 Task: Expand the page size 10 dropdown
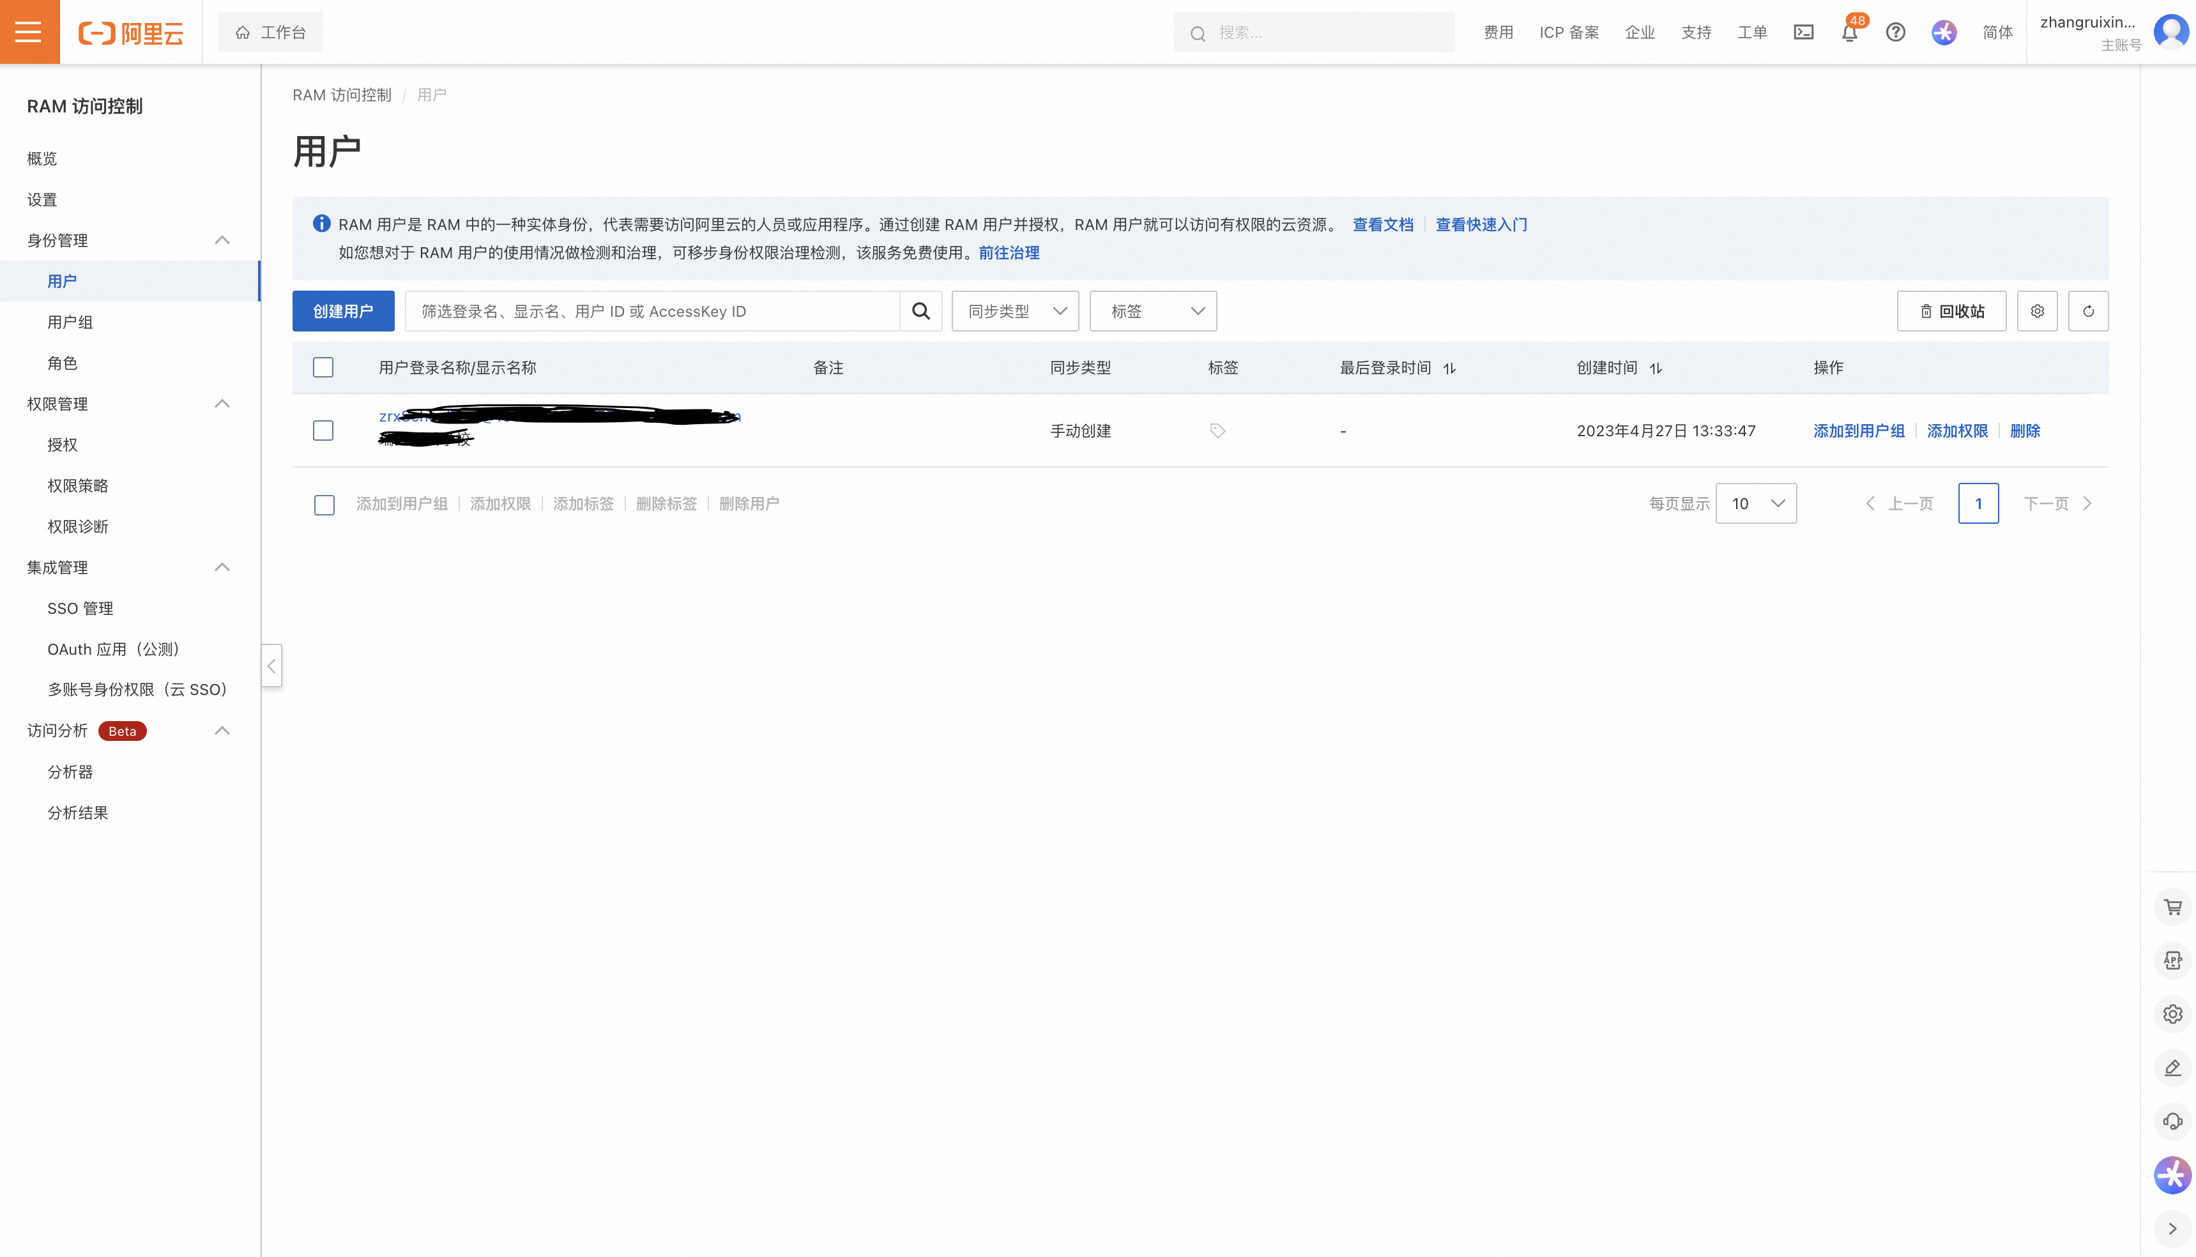(1756, 503)
